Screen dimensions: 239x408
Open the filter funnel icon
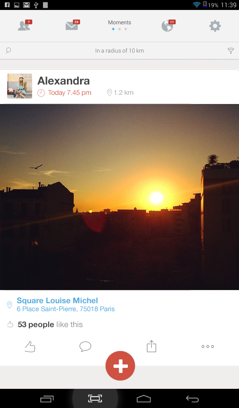pyautogui.click(x=231, y=51)
